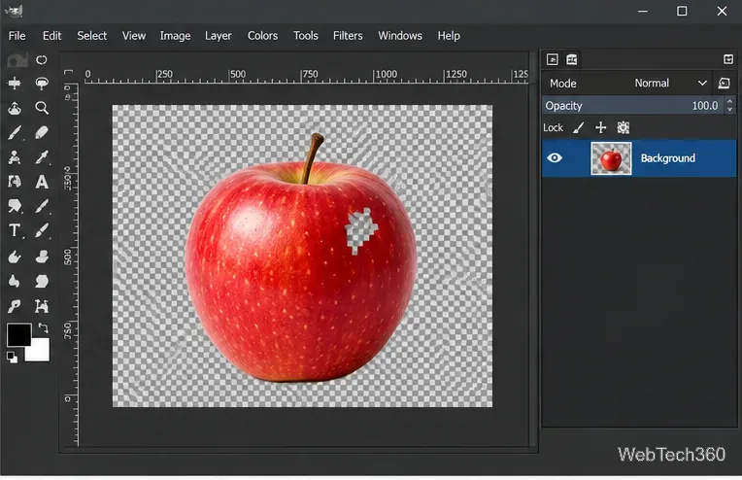Viewport: 742px width, 480px height.
Task: Open the File menu
Action: pos(17,36)
